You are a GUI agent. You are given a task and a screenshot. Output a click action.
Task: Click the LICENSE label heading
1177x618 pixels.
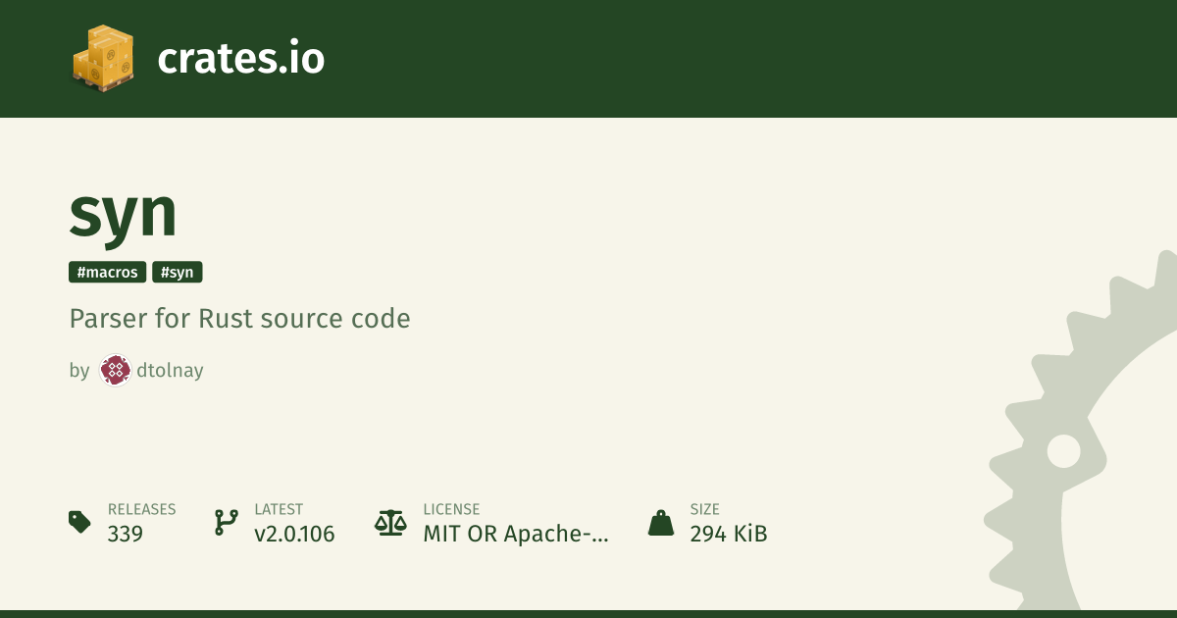[451, 509]
